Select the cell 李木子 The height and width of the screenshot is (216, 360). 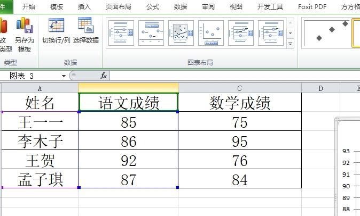pos(40,140)
